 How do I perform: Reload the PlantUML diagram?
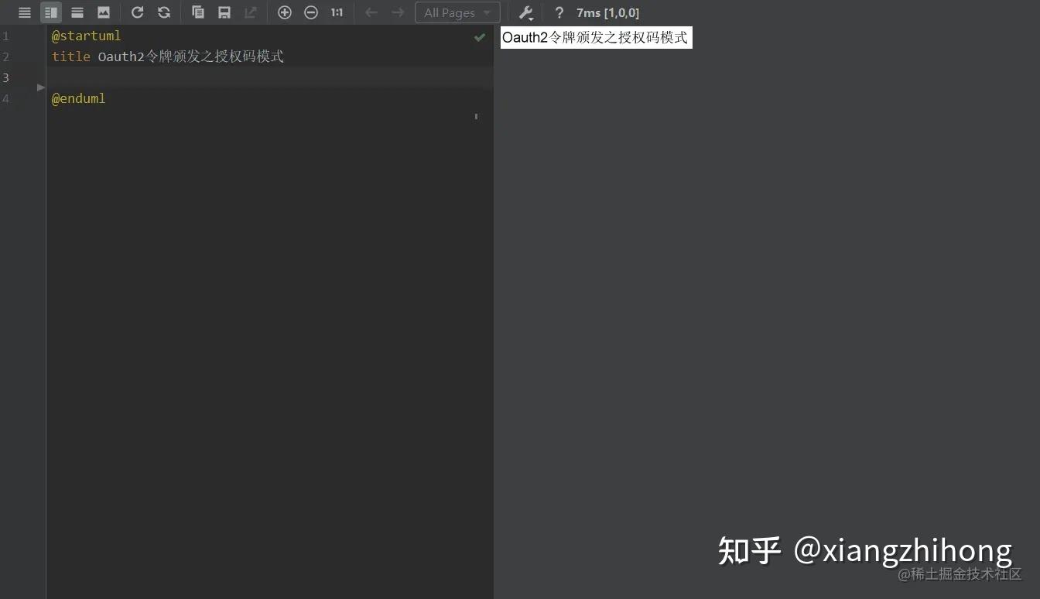[x=138, y=12]
